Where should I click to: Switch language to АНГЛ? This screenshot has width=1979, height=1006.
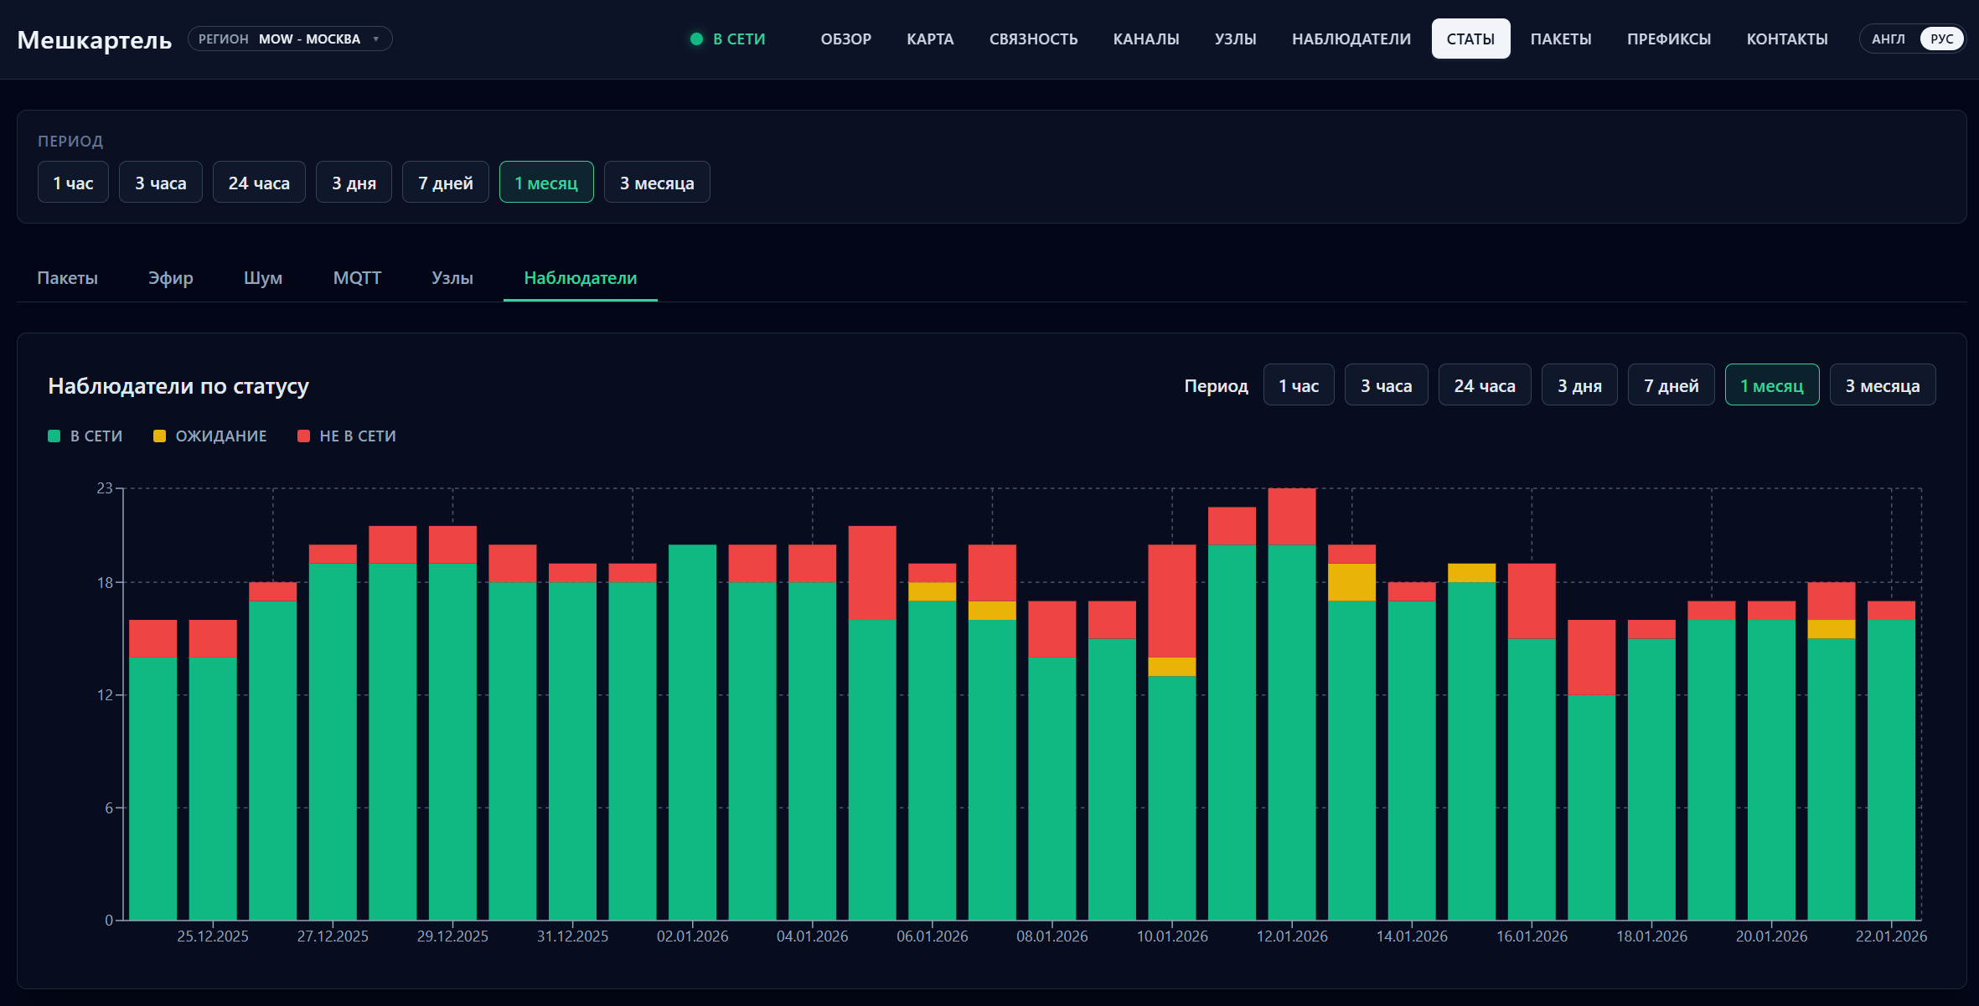click(1889, 39)
